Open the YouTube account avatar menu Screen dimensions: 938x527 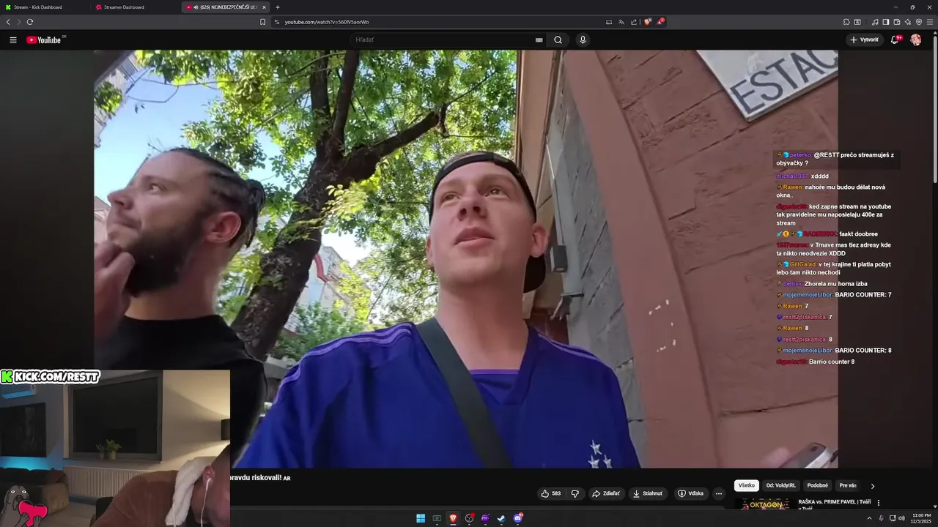pyautogui.click(x=915, y=40)
